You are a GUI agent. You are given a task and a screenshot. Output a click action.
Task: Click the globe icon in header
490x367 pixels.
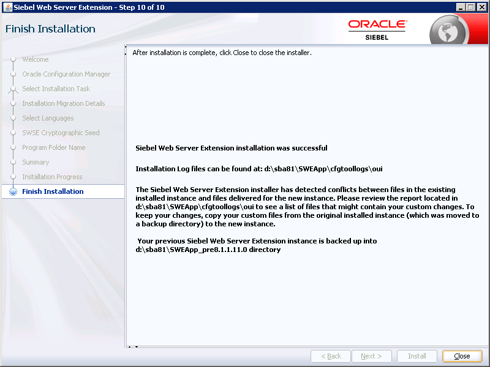[448, 31]
